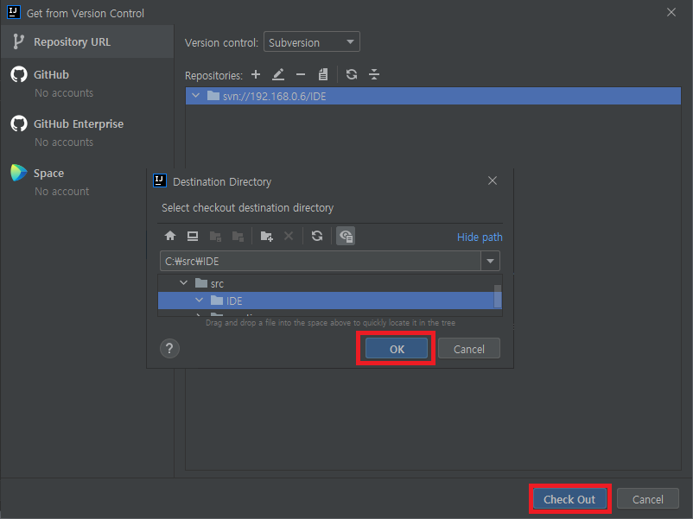Click the GitHub Enterprise logo icon
The width and height of the screenshot is (693, 519).
(x=19, y=123)
